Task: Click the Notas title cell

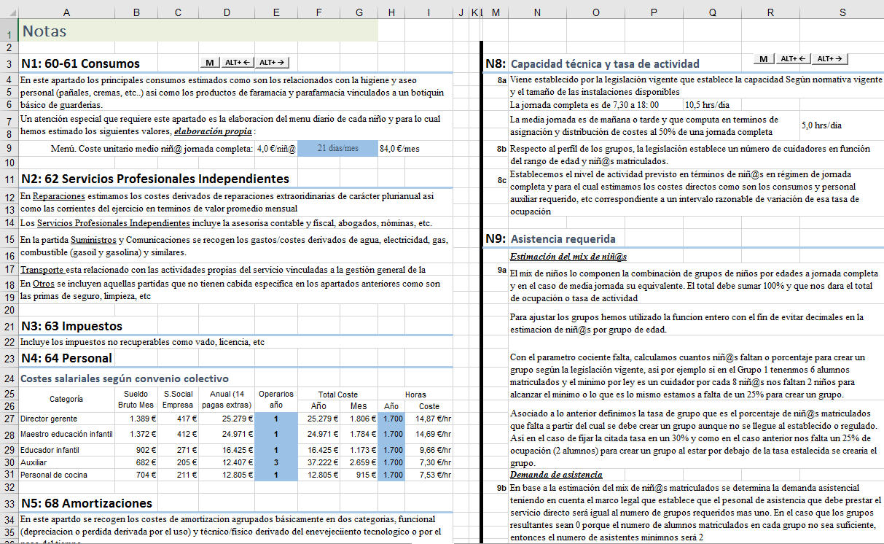Action: [x=197, y=31]
